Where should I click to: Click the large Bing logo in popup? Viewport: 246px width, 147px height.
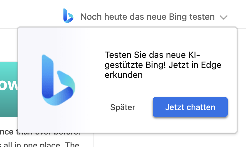pyautogui.click(x=58, y=80)
